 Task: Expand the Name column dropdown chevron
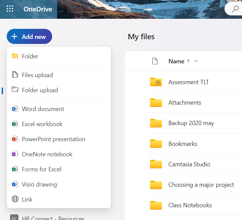pyautogui.click(x=196, y=61)
